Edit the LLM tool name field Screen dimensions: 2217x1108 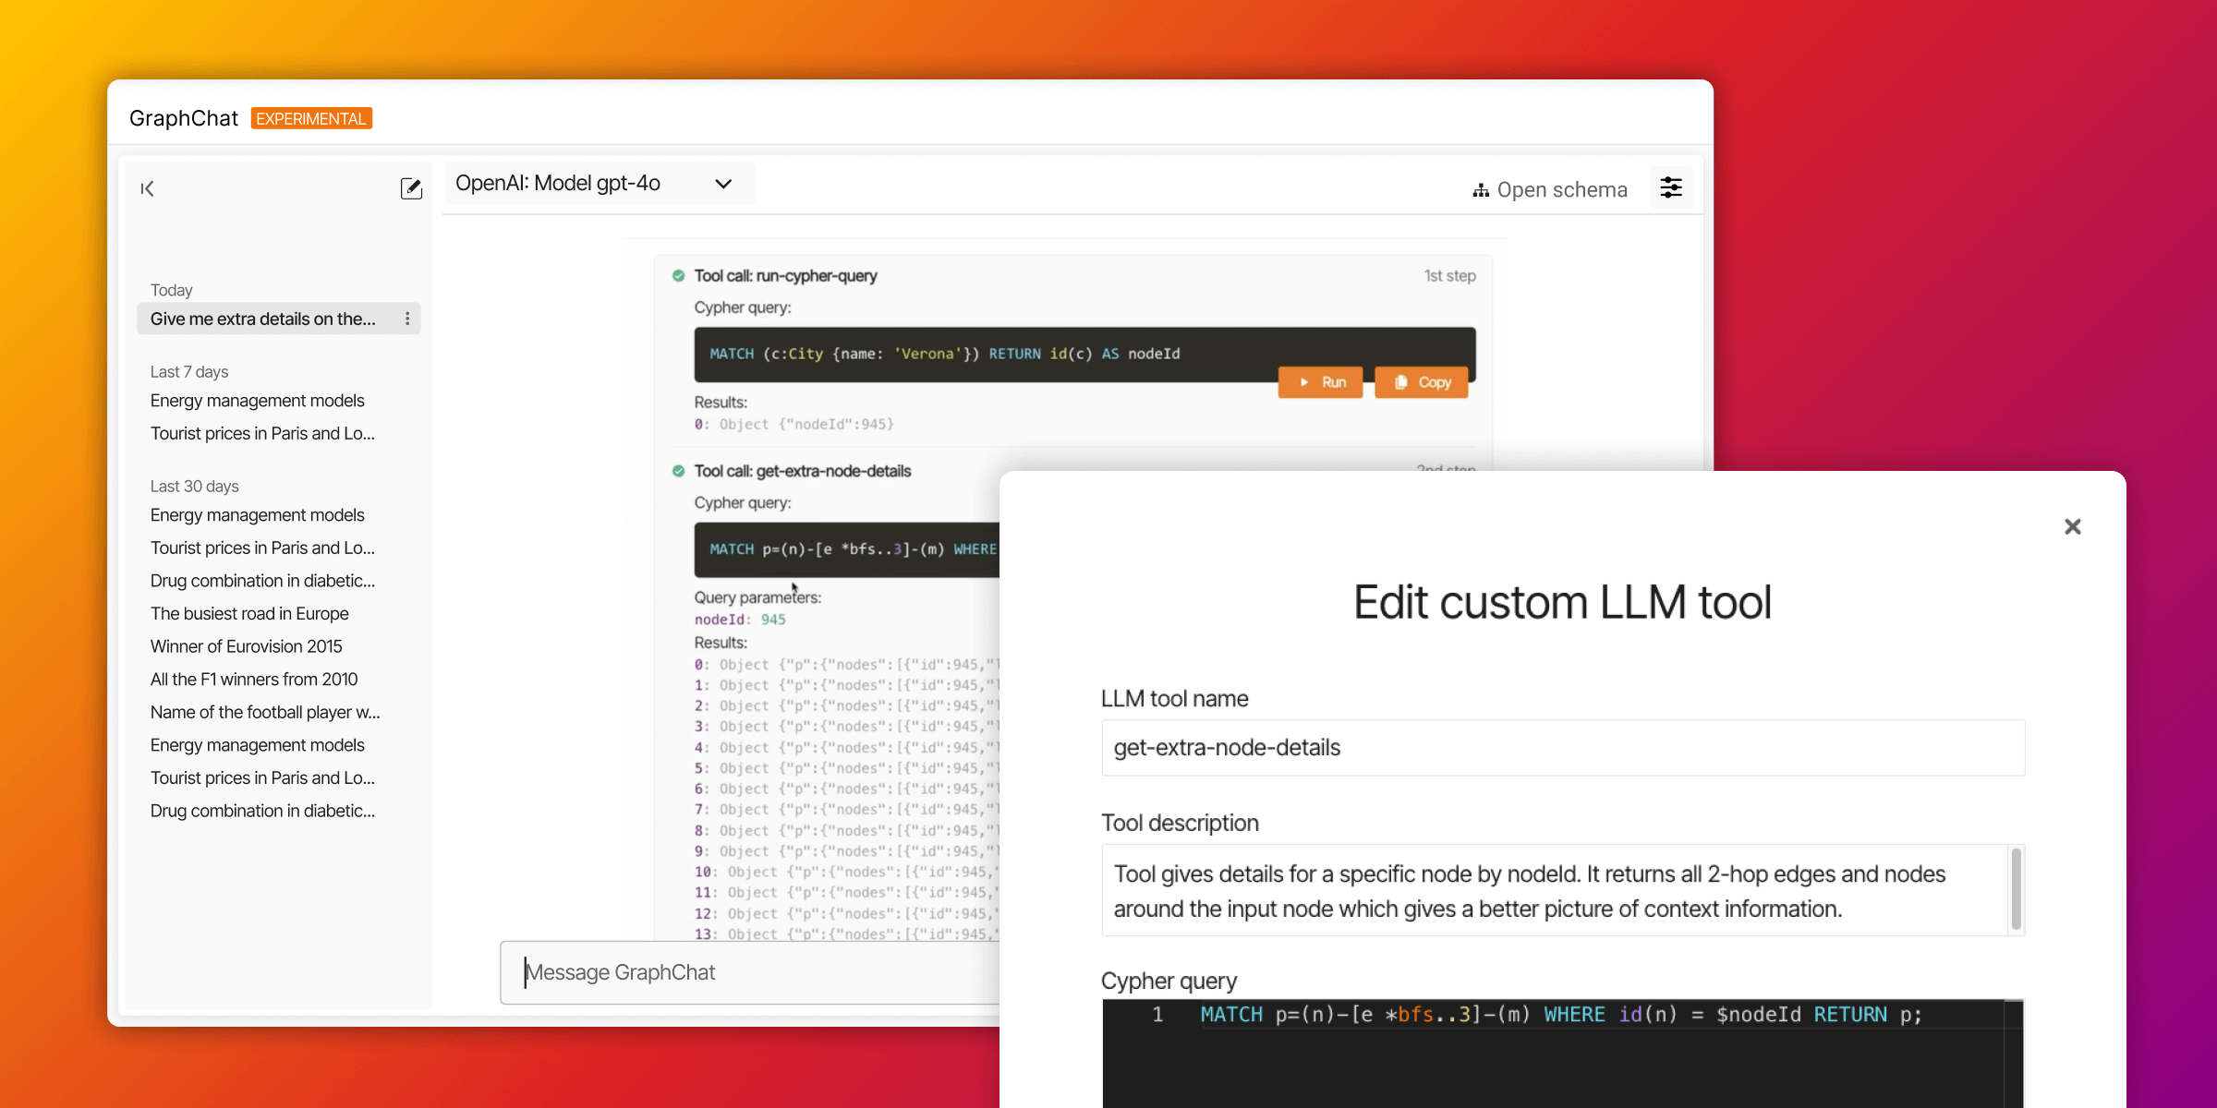tap(1561, 748)
